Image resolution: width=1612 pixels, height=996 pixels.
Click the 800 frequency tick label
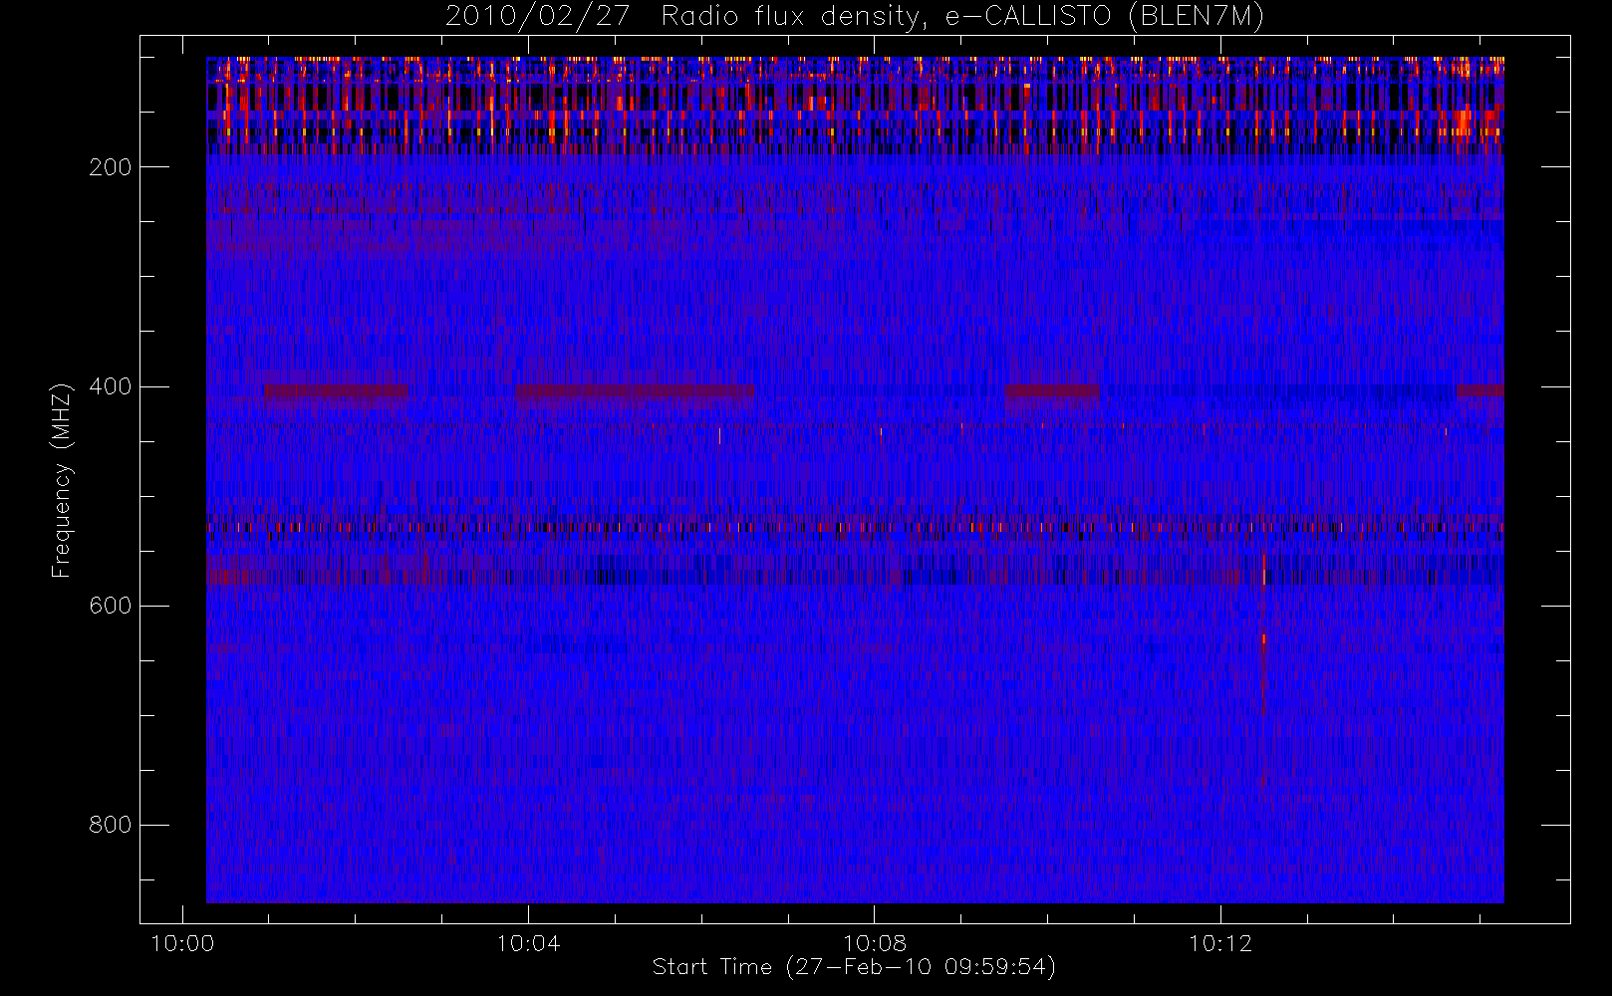pyautogui.click(x=110, y=825)
